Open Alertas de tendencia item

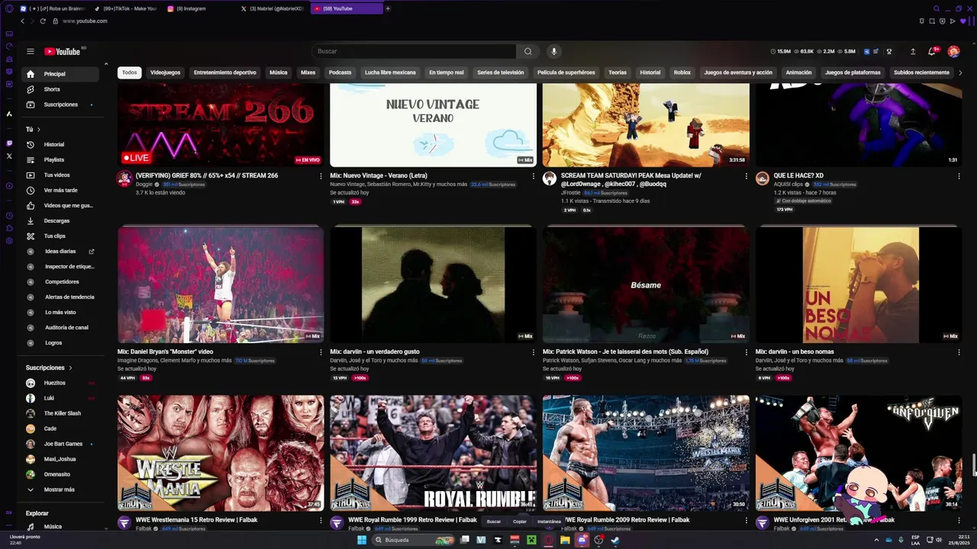point(61,297)
